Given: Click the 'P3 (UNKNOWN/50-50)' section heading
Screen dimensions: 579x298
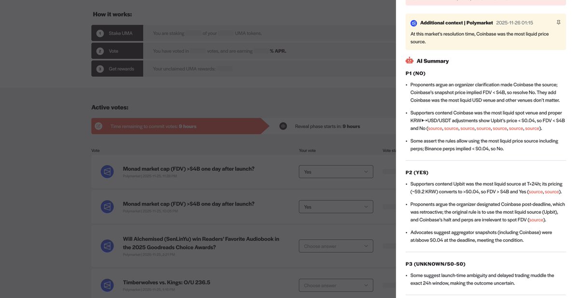Looking at the screenshot, I should 436,264.
